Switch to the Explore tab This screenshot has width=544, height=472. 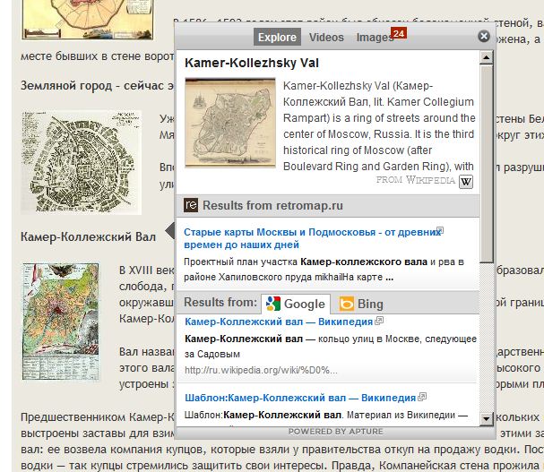click(x=276, y=38)
